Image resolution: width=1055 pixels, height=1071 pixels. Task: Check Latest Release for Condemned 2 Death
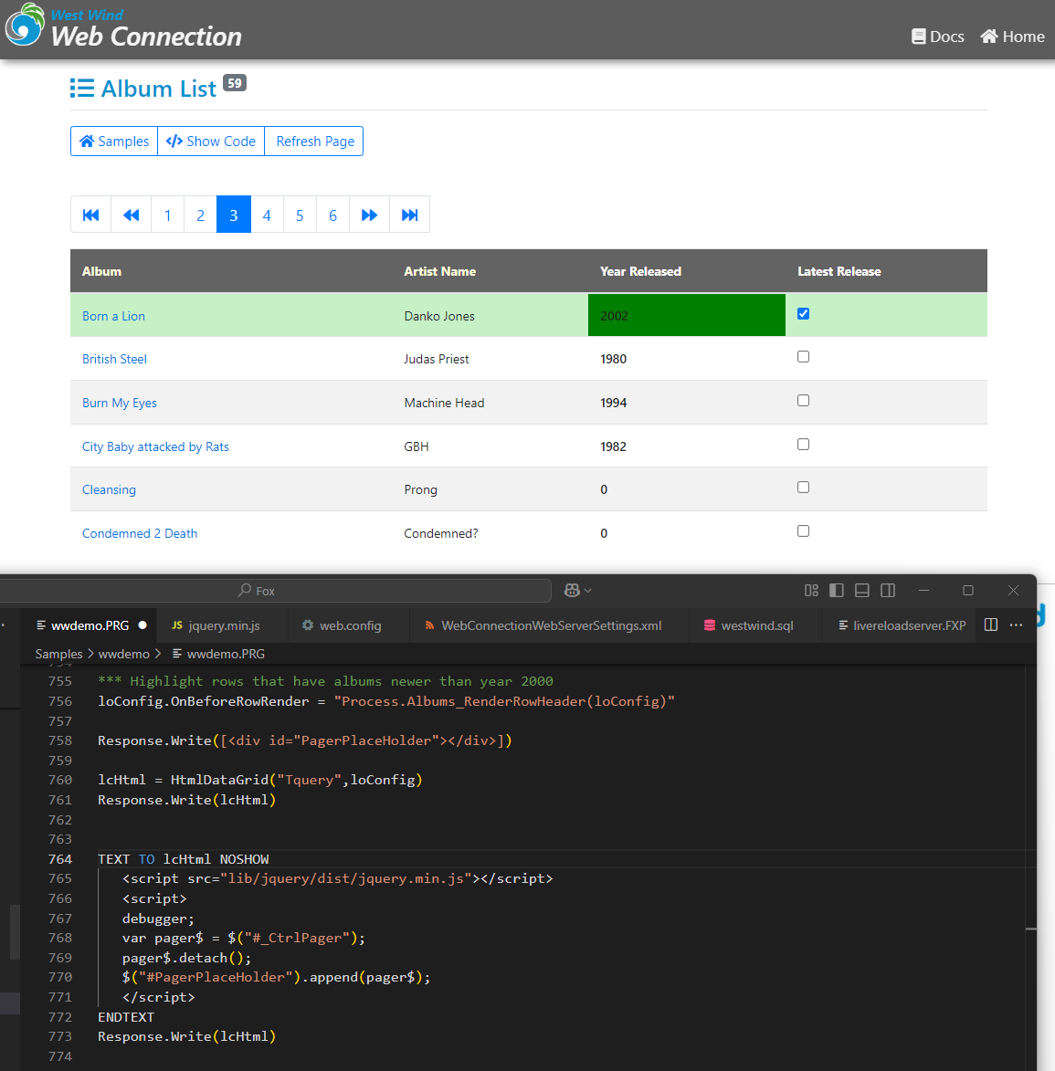[x=804, y=530]
